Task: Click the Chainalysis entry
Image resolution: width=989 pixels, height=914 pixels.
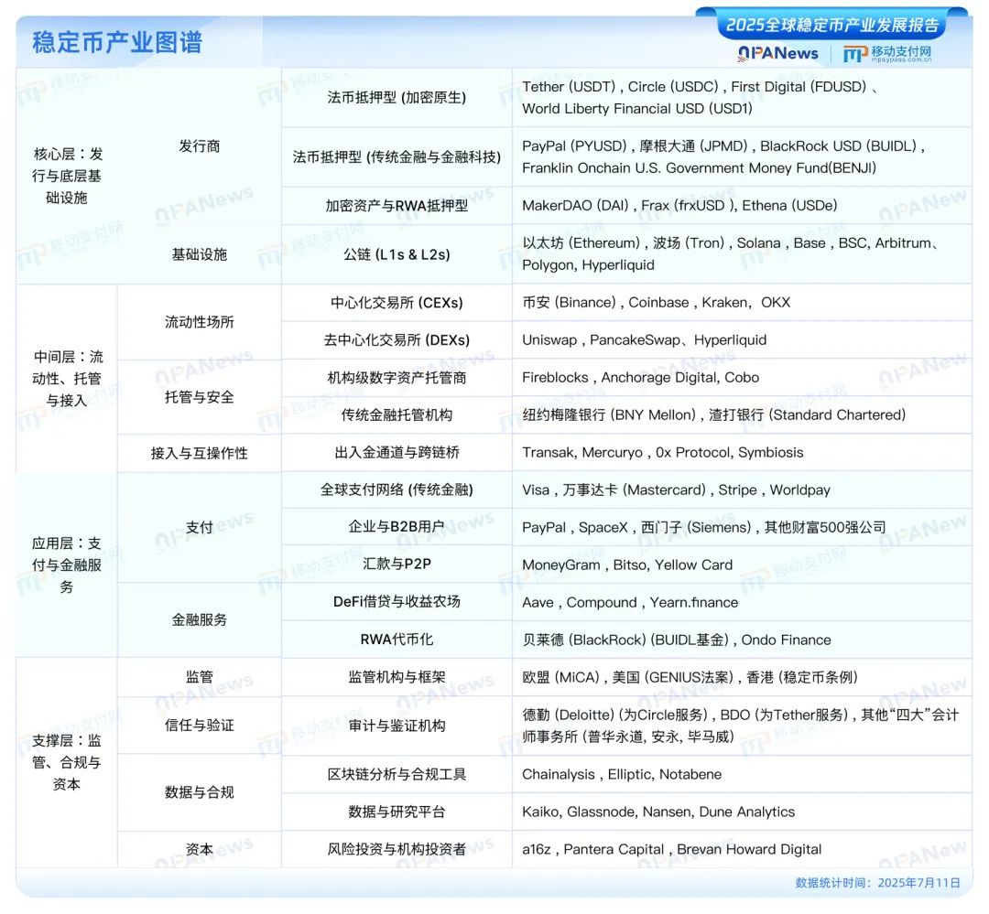Action: [557, 774]
